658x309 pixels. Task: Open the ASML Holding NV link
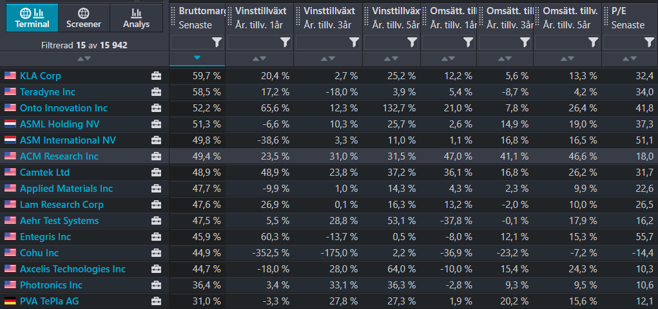pos(59,124)
